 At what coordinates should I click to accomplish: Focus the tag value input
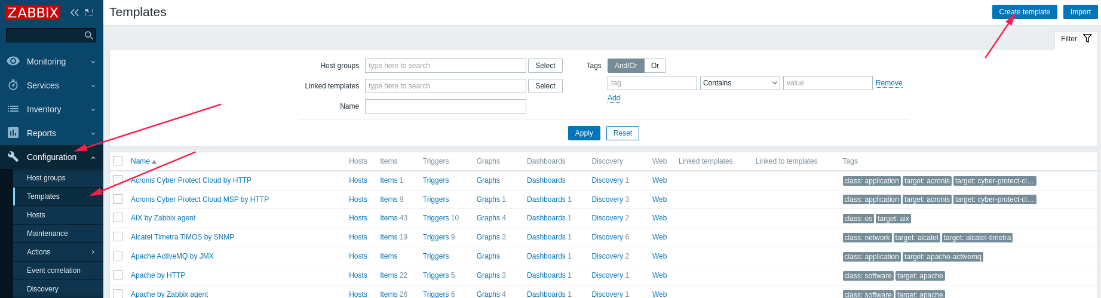(x=828, y=83)
